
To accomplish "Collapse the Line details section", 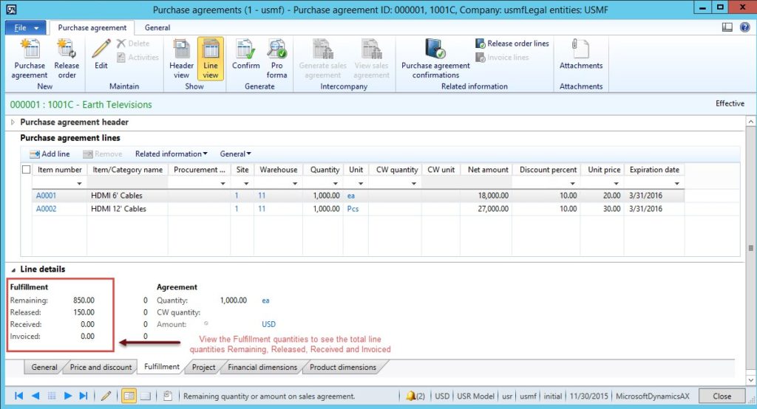I will coord(13,269).
